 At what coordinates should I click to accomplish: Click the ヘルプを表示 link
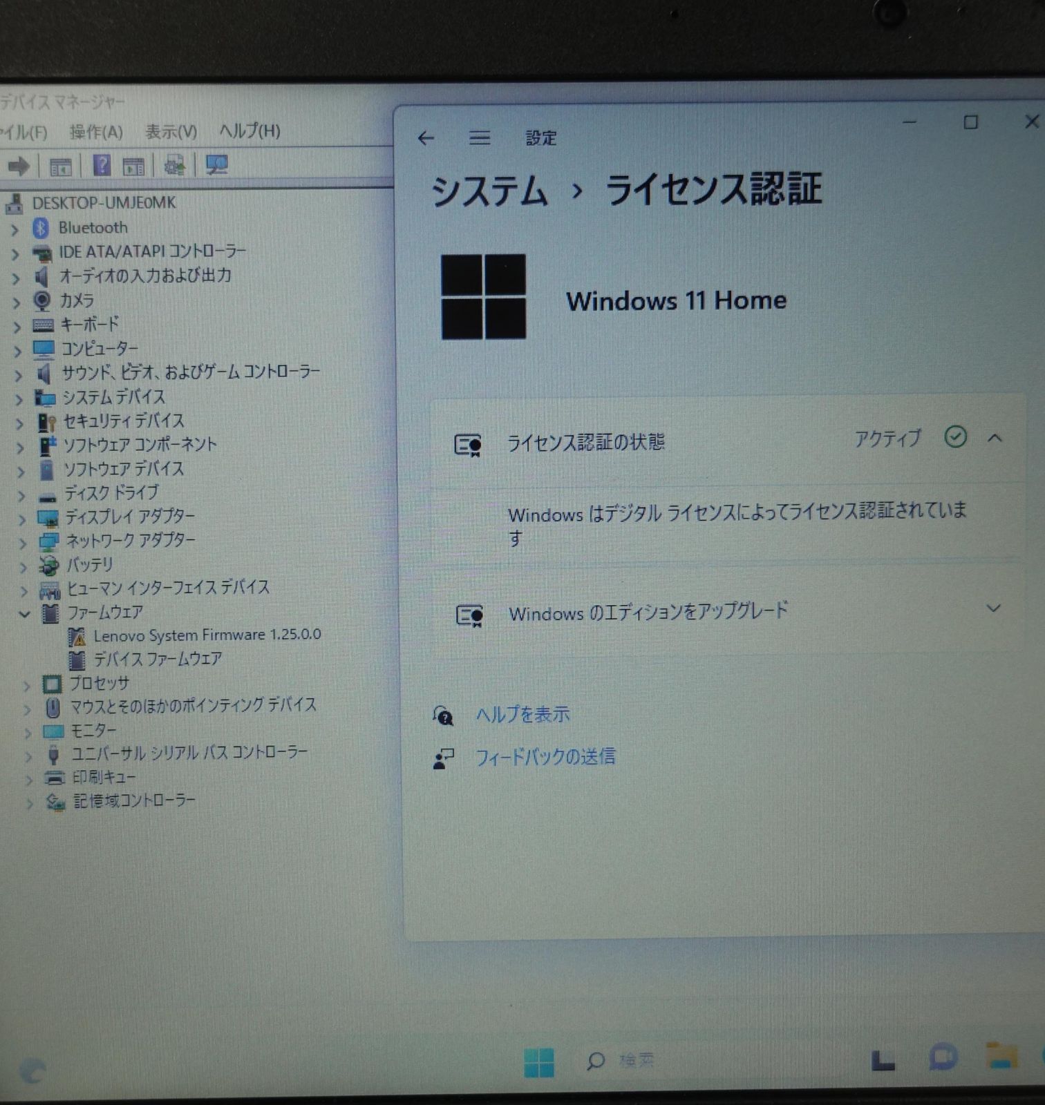(x=522, y=714)
